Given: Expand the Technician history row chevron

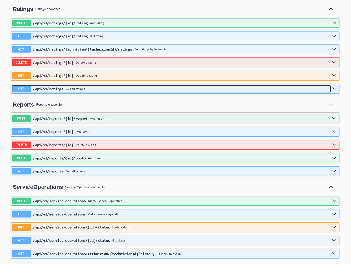Looking at the screenshot, I should click(334, 254).
